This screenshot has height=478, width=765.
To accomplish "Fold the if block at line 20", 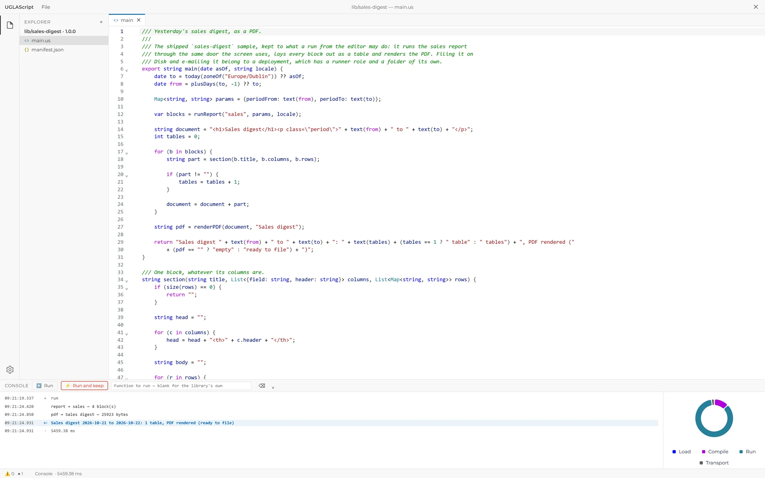I will click(x=127, y=176).
